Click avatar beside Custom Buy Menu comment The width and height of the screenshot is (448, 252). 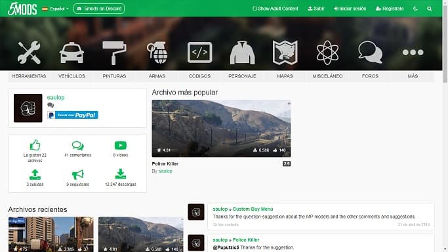point(196,212)
